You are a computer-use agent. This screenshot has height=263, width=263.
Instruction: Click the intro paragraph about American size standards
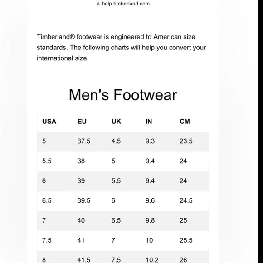(121, 48)
